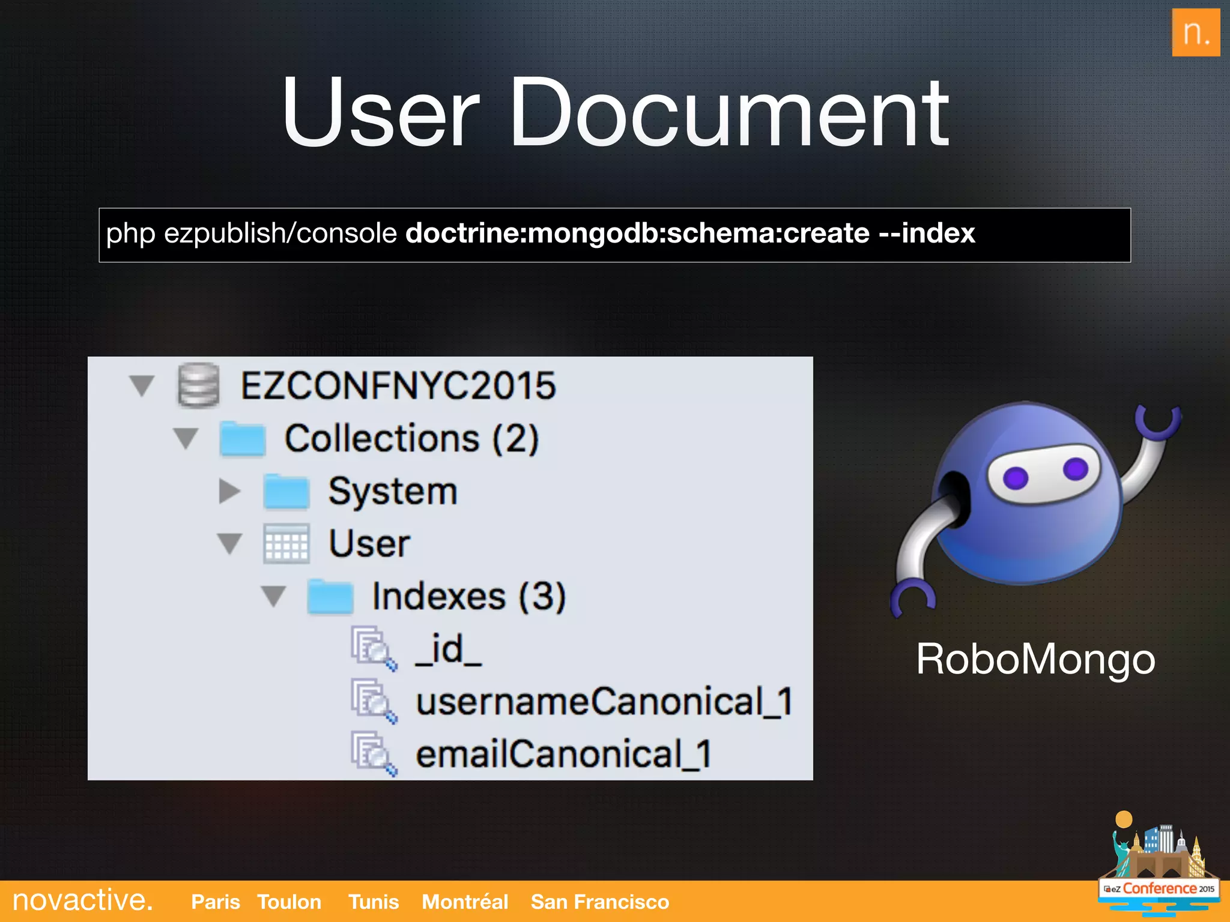Viewport: 1230px width, 922px height.
Task: Select the usernameCanonical_1 index label
Action: (604, 701)
